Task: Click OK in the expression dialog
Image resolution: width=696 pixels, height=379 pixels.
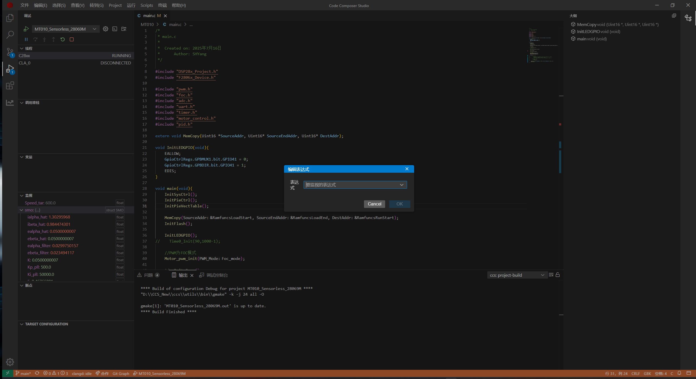Action: tap(399, 204)
